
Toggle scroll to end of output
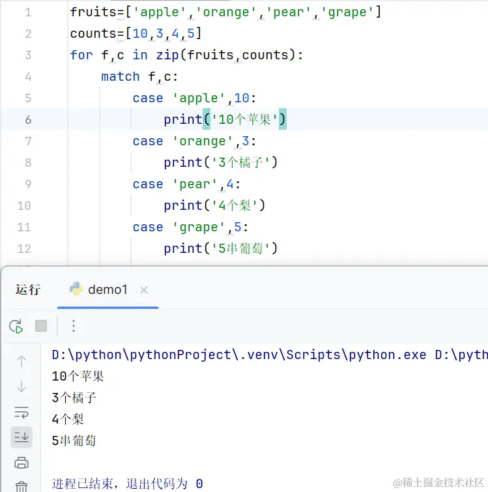pyautogui.click(x=22, y=437)
